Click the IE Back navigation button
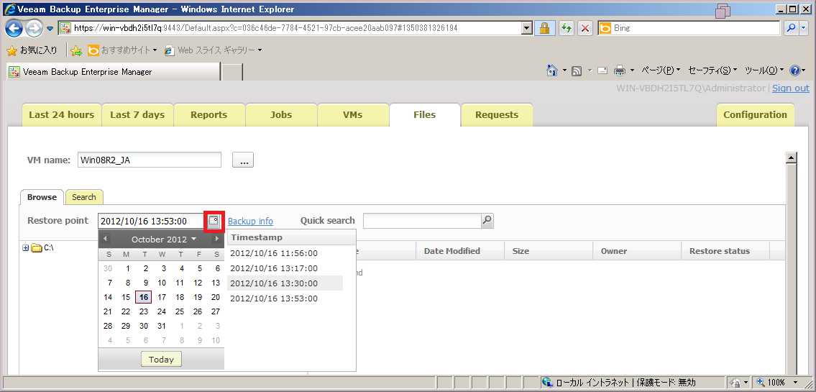Screen dimensions: 816x392 15,28
